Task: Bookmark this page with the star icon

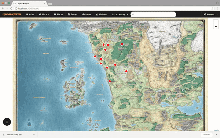Action: (x=212, y=8)
